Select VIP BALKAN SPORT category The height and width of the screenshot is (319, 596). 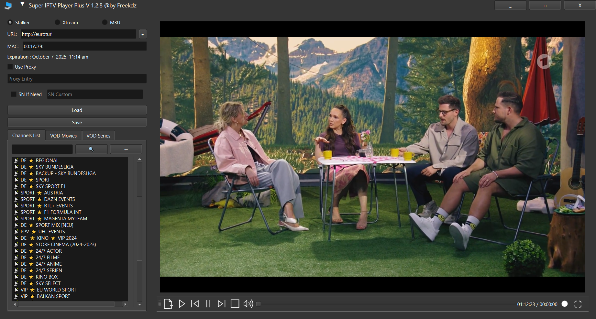[x=70, y=296]
